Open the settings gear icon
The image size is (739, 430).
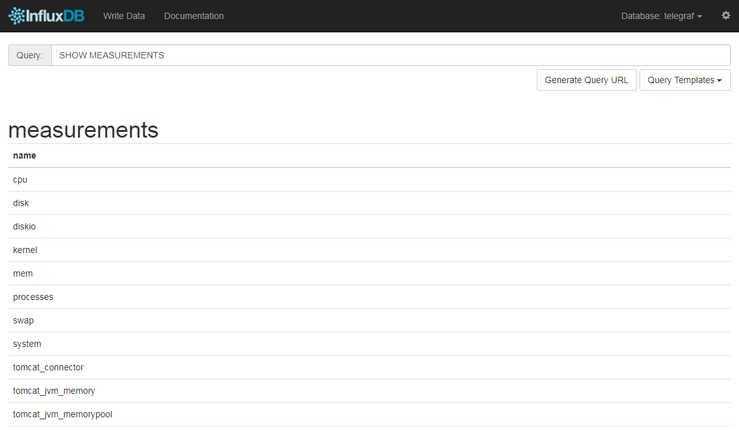pyautogui.click(x=725, y=15)
